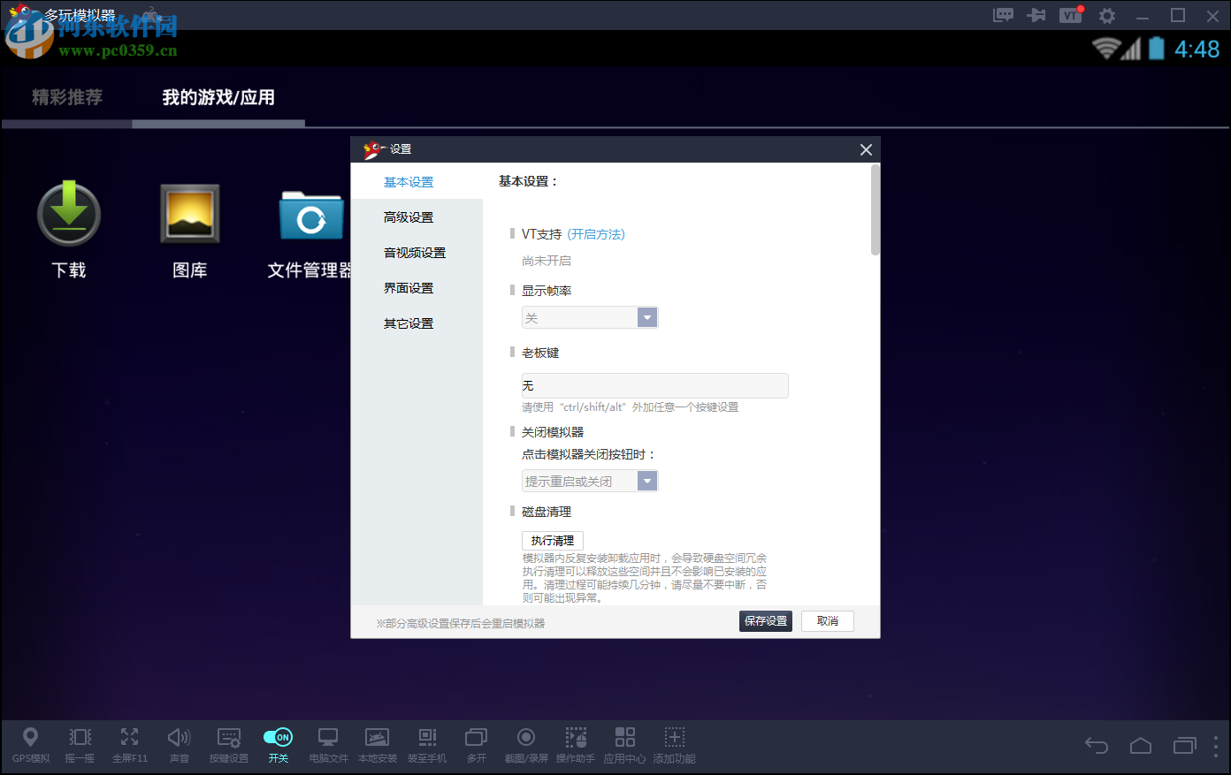Switch to the 高级设置 settings tab
1231x775 pixels.
[409, 217]
